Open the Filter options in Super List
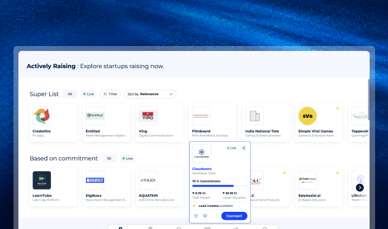Viewport: 388px width, 229px height. click(x=110, y=94)
